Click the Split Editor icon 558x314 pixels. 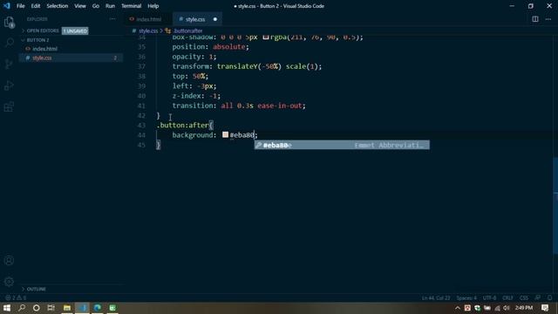535,19
